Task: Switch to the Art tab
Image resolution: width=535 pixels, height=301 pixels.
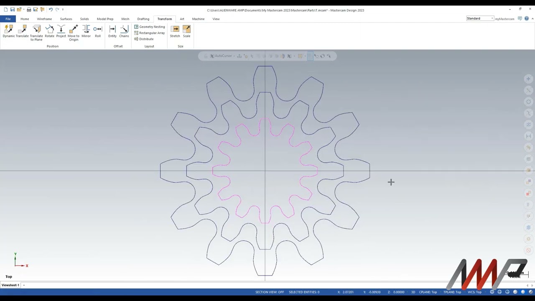Action: [182, 19]
